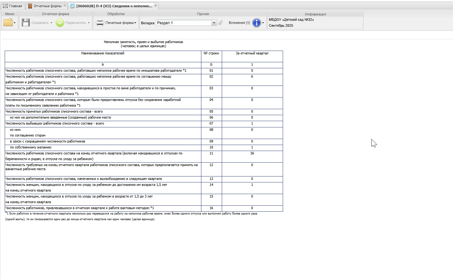
Task: Select the quarter value cell in row 07
Action: [x=252, y=124]
